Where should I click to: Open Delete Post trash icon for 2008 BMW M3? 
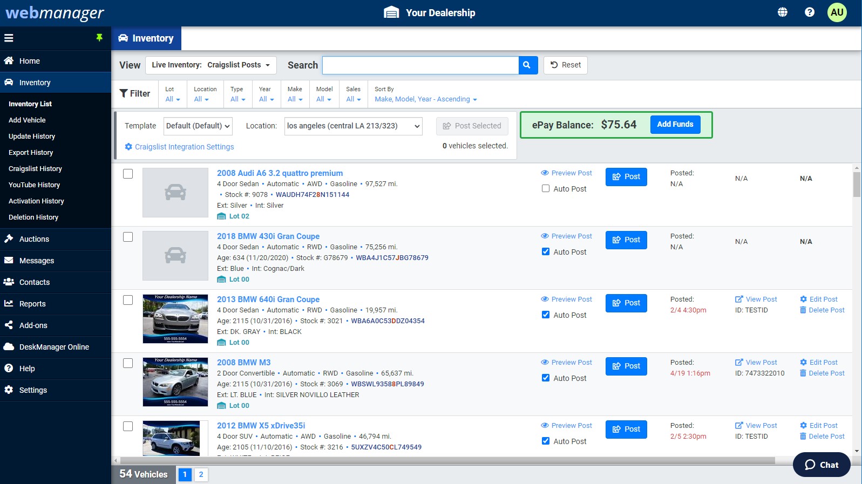click(x=803, y=373)
